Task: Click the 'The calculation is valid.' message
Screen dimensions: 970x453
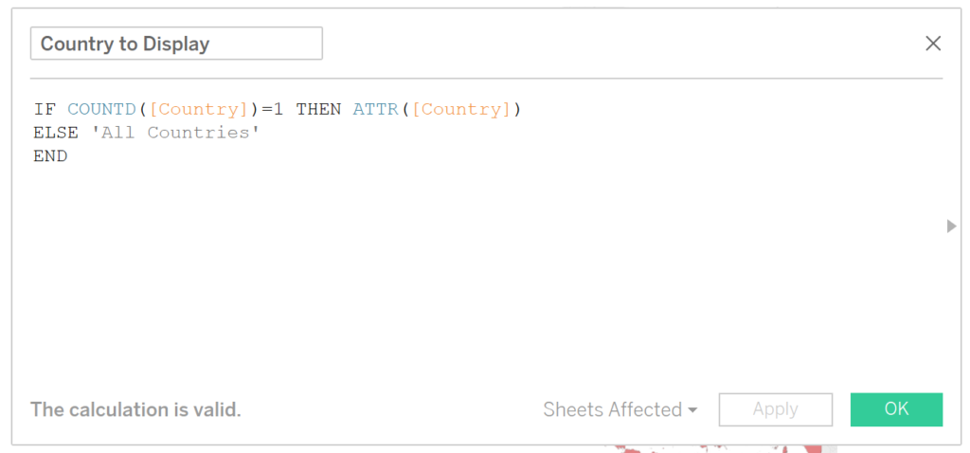Action: point(135,409)
